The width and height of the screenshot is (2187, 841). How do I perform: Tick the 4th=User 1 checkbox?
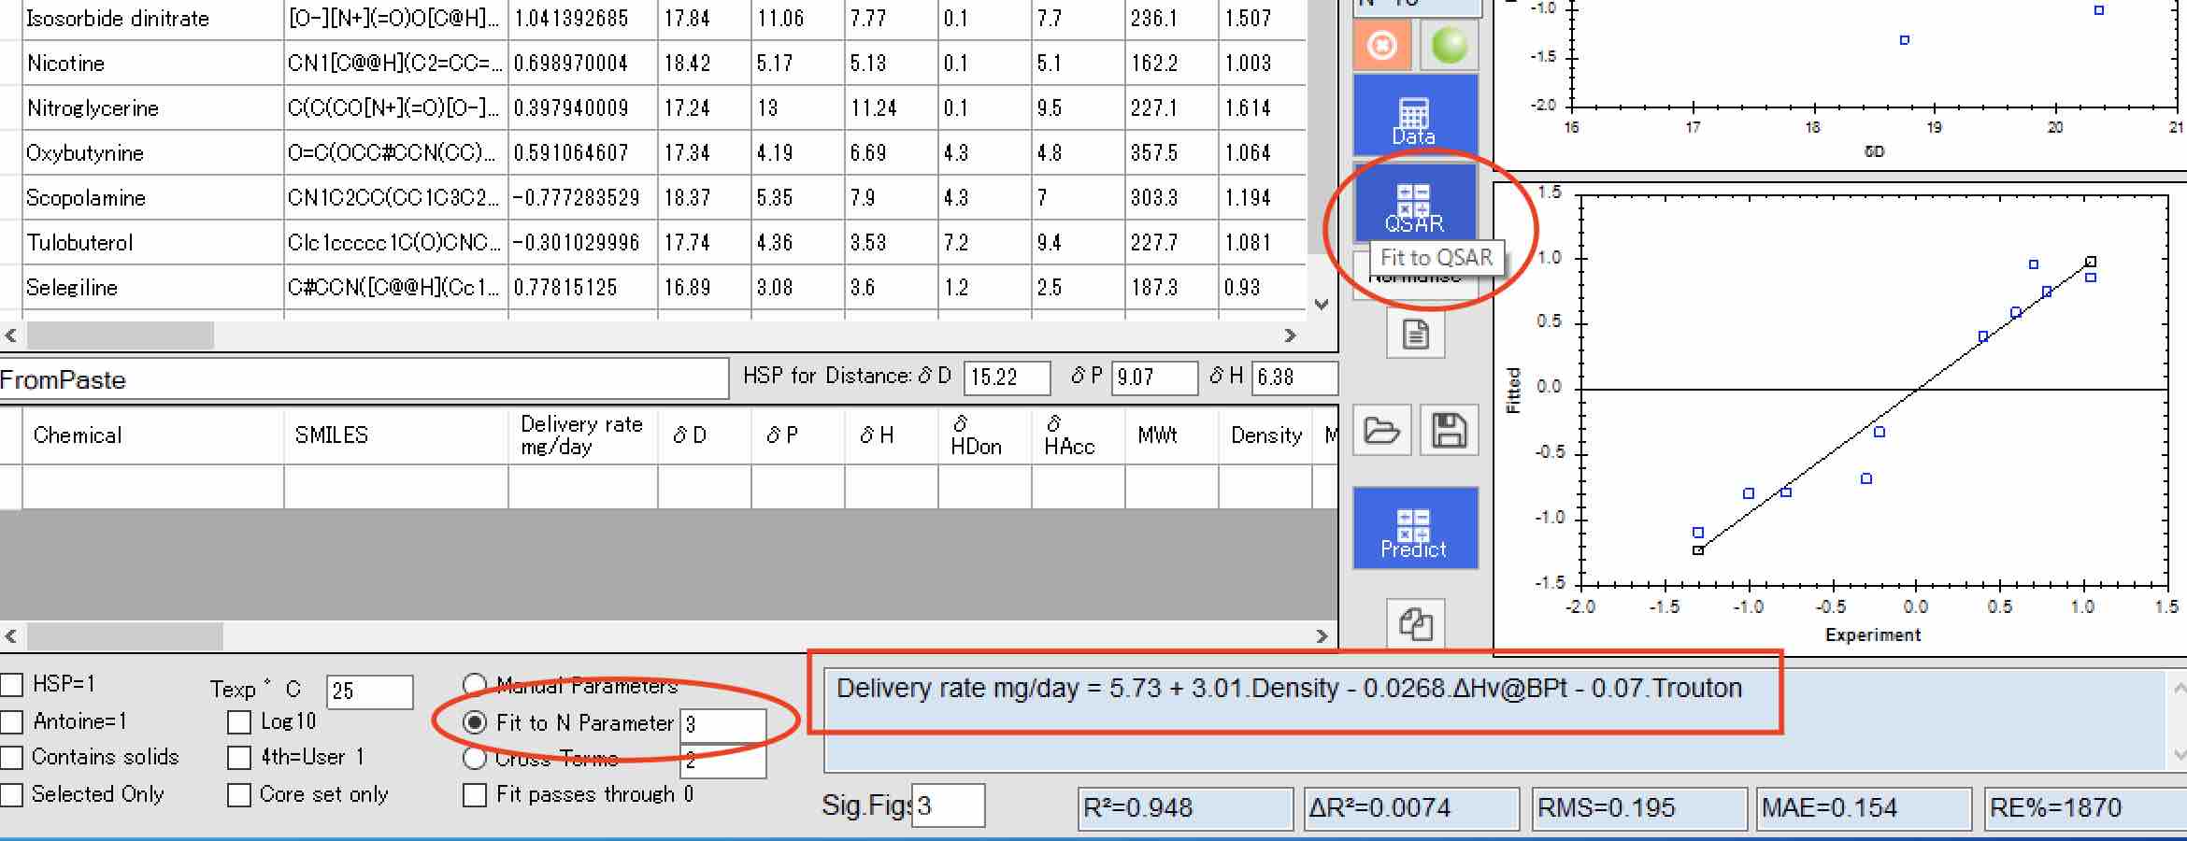(239, 757)
